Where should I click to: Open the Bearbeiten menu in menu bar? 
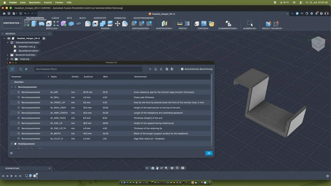click(35, 3)
